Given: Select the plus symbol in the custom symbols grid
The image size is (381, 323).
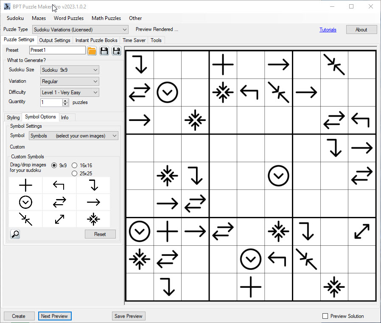Looking at the screenshot, I should click(x=25, y=185).
